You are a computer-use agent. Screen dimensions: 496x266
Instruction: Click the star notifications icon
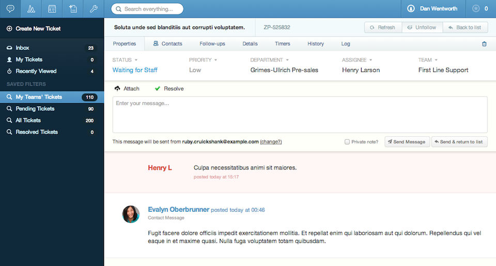click(476, 9)
